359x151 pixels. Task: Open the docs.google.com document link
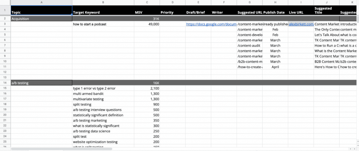[x=211, y=24]
